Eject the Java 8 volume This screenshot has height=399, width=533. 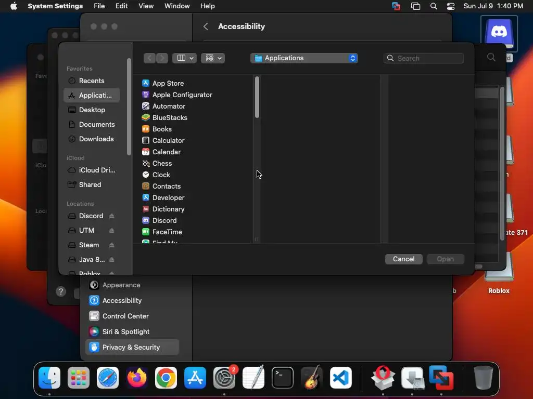[112, 260]
